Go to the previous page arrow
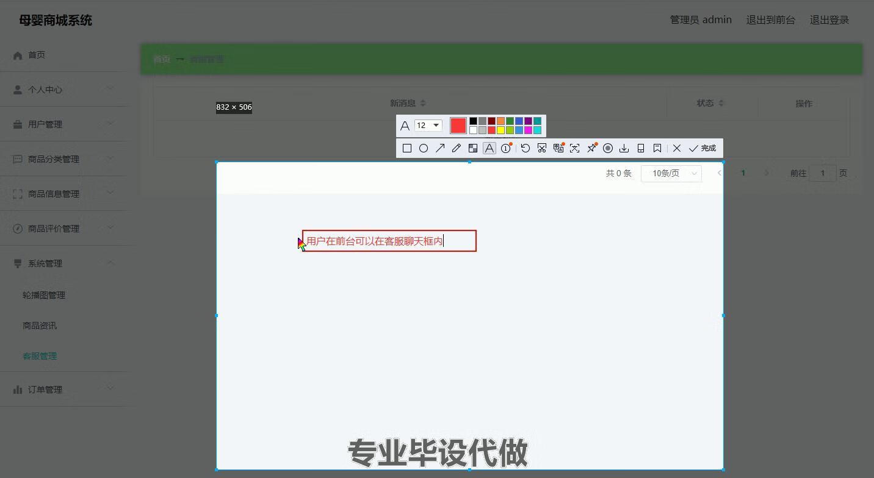Image resolution: width=874 pixels, height=478 pixels. (x=720, y=173)
